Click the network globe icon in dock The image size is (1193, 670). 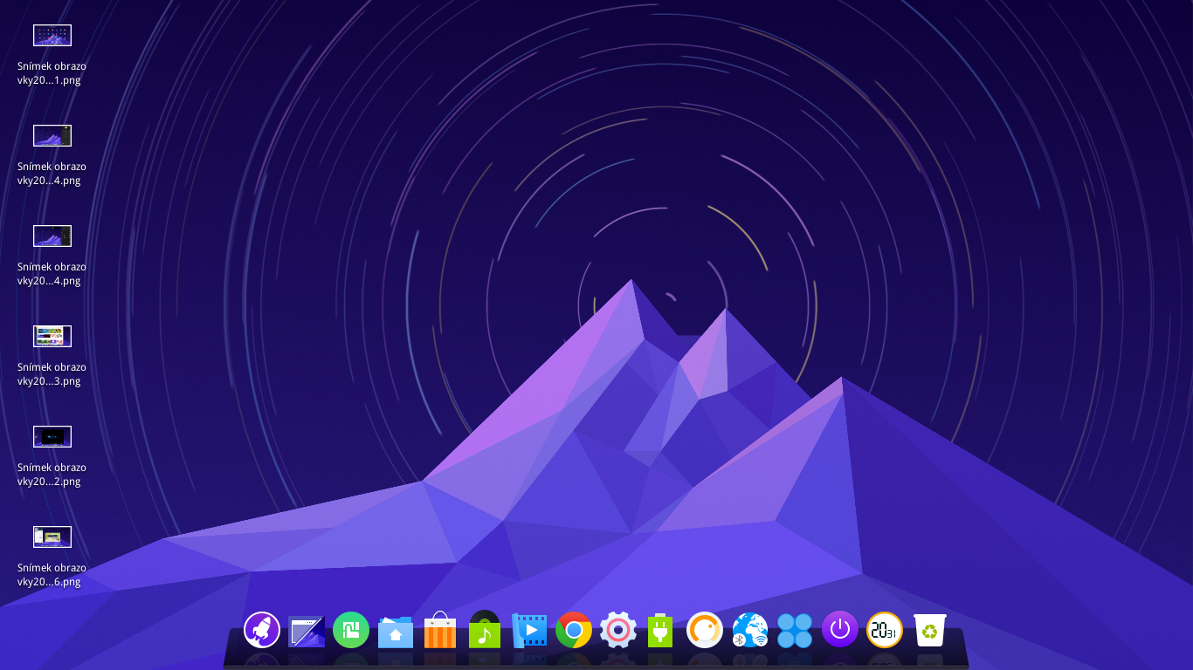(750, 630)
